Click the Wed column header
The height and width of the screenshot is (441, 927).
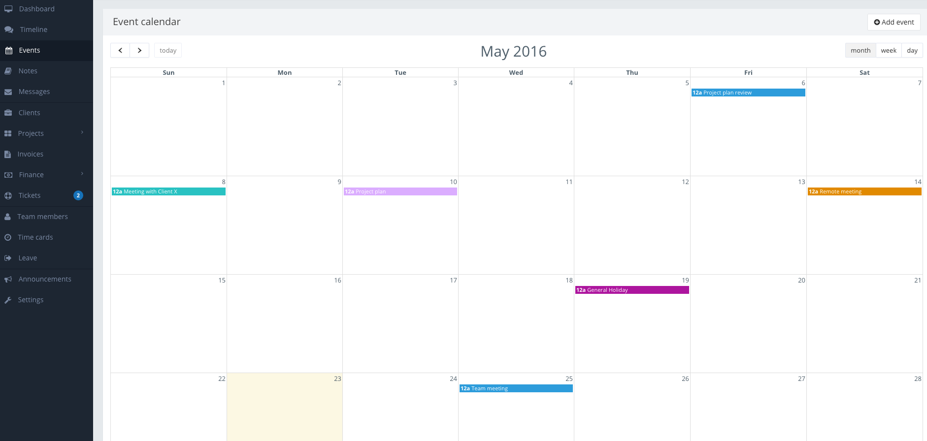coord(516,72)
